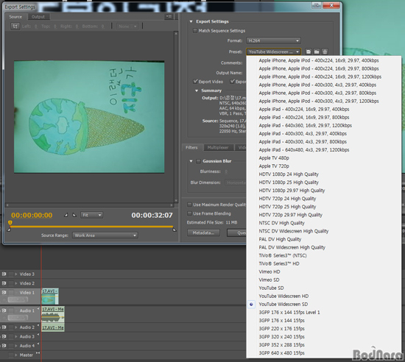The image size is (405, 362).
Task: Open the crop proportions None dropdown
Action: 127,26
